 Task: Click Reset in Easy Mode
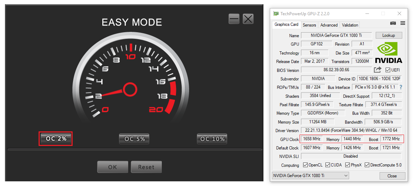click(x=146, y=167)
